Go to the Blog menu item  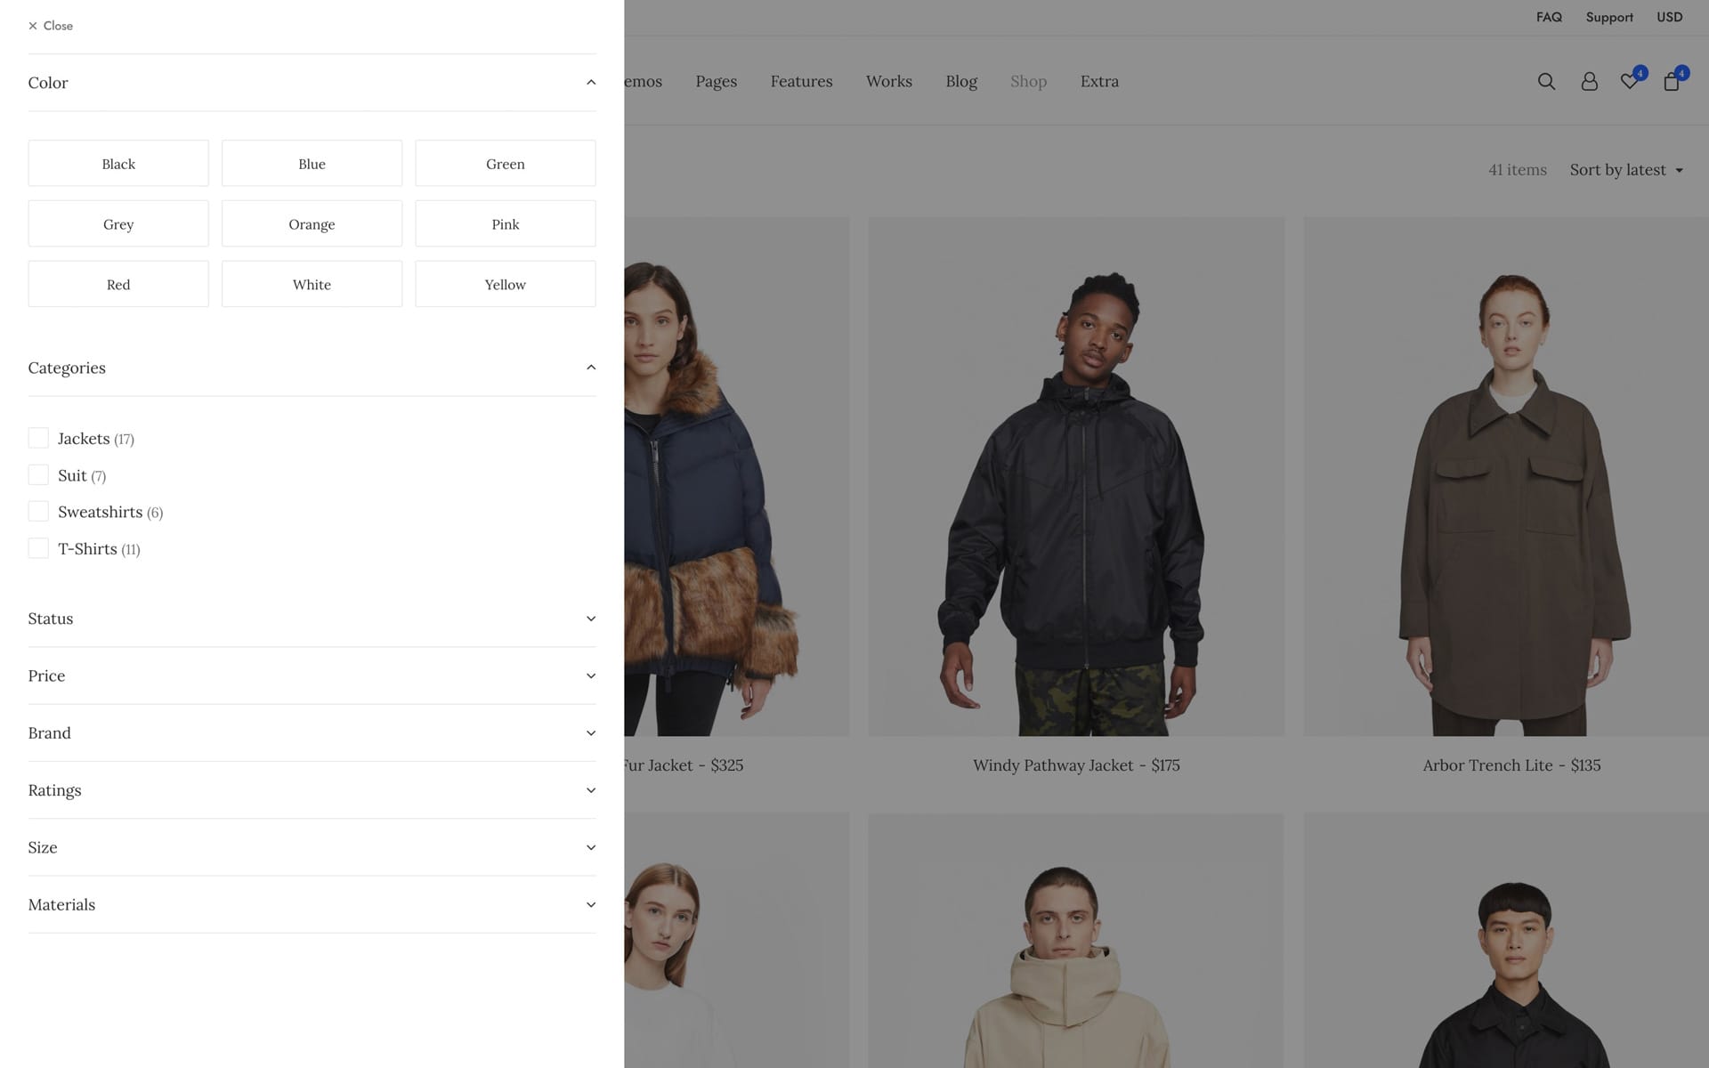click(960, 81)
